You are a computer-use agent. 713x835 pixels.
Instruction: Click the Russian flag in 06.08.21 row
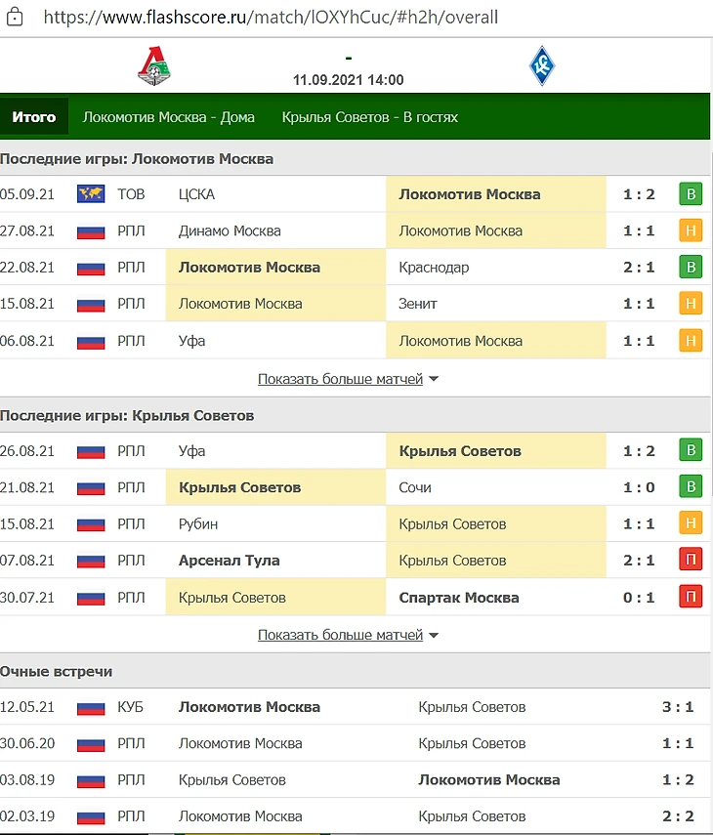(x=91, y=342)
